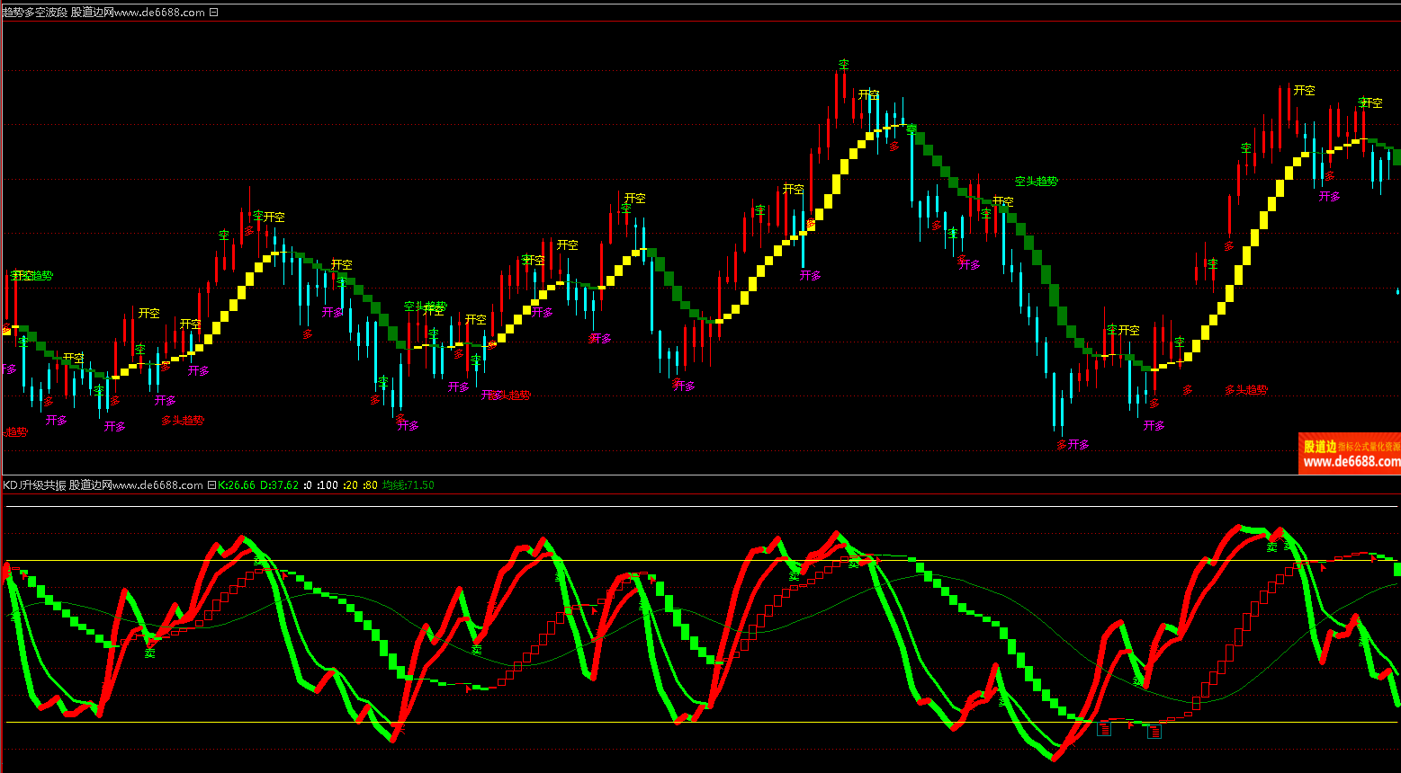Collapse the 趋势多空波段 indicator panel box icon
Screen dimensions: 1401x773
[213, 13]
